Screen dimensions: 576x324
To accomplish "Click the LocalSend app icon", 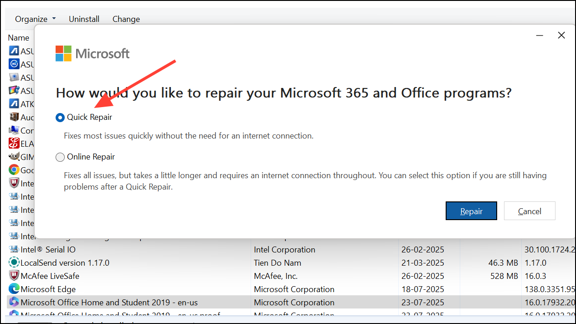I will coord(14,263).
